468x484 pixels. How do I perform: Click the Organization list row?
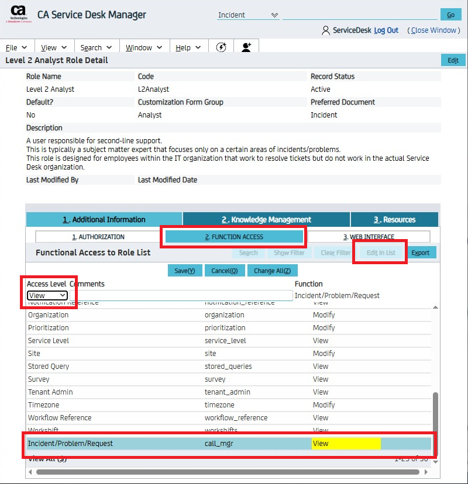pyautogui.click(x=229, y=315)
